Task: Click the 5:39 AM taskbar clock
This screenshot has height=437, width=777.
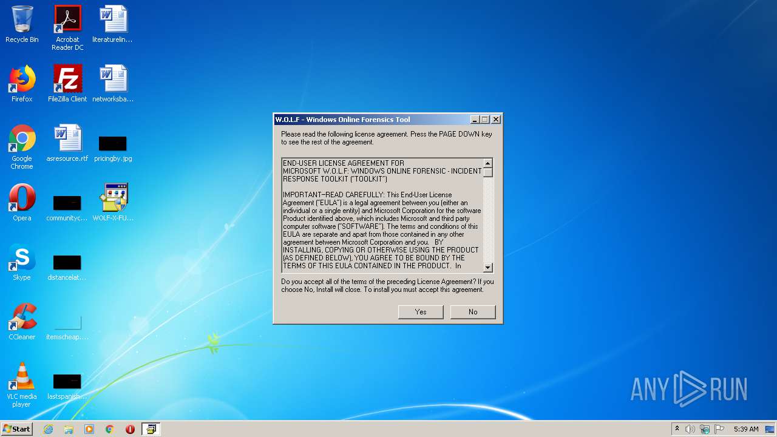Action: pos(746,429)
